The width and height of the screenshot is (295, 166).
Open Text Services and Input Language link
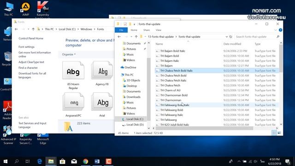(x=32, y=125)
